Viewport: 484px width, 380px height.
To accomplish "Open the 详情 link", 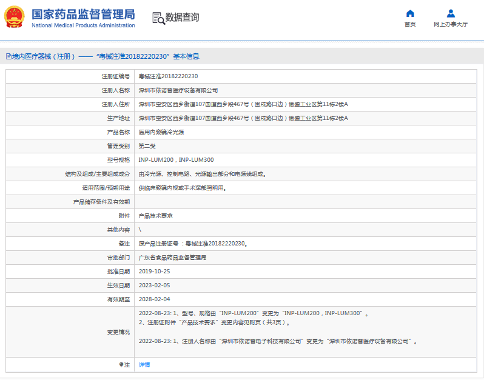I will point(144,365).
